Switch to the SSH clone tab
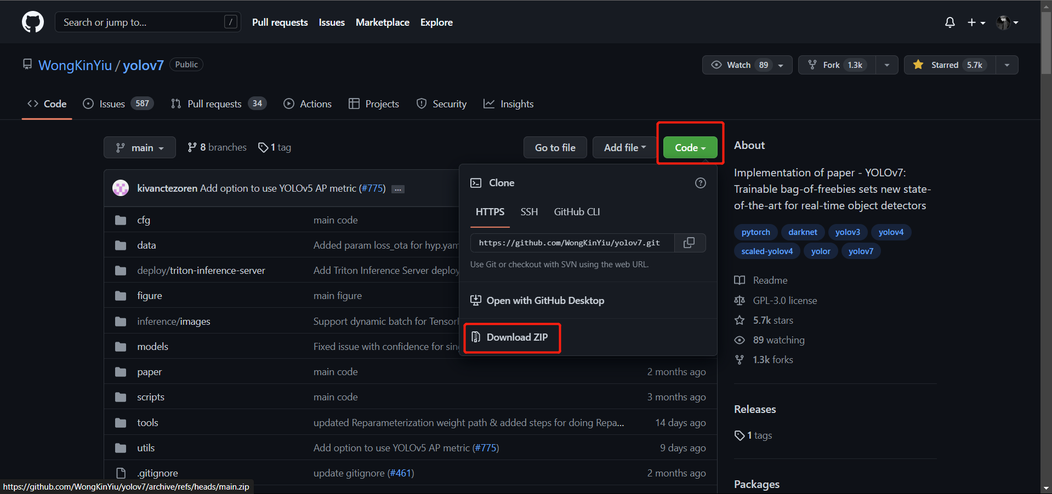The image size is (1052, 494). 528,212
